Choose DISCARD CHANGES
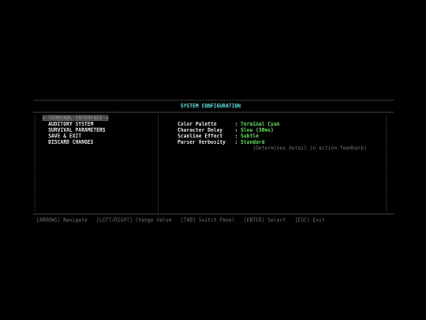 (71, 141)
